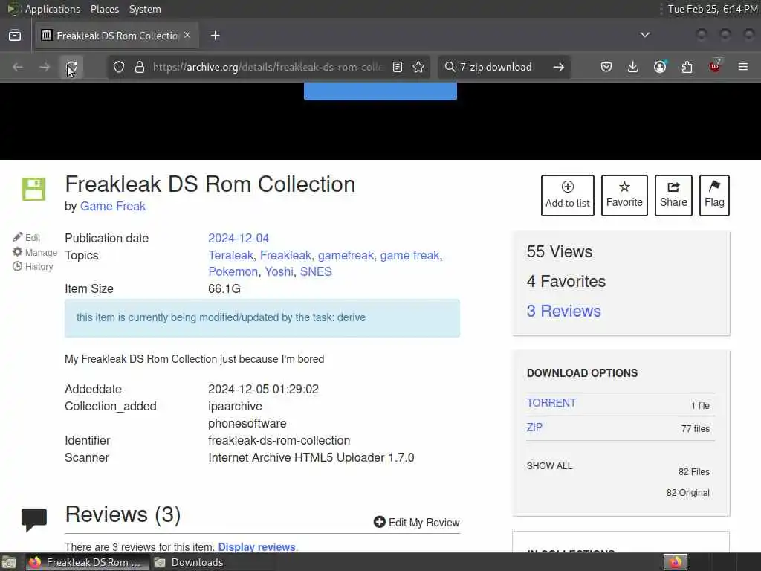This screenshot has width=761, height=571.
Task: Show site security info via padlock icon
Action: pyautogui.click(x=140, y=67)
